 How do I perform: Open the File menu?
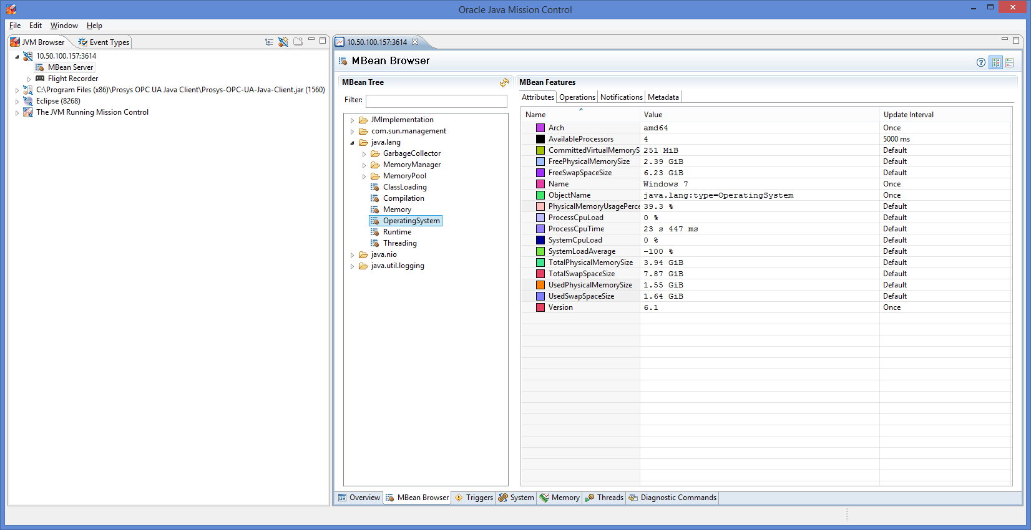click(x=15, y=26)
